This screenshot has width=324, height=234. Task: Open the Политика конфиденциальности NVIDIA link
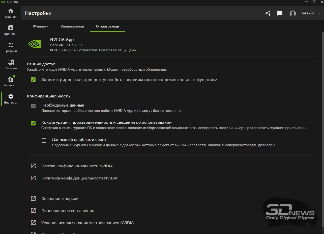79,178
